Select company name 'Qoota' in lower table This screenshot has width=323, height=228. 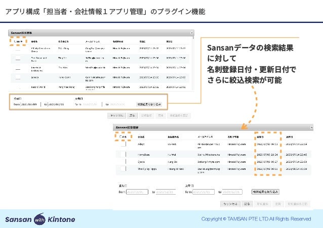[x=141, y=162]
